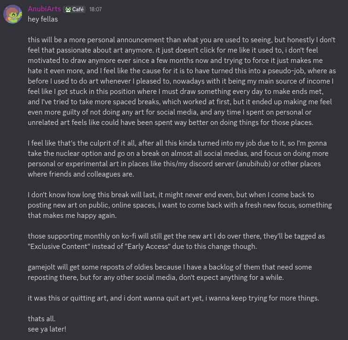Click the AnubiArts profile avatar
This screenshot has width=348, height=340.
[x=13, y=14]
